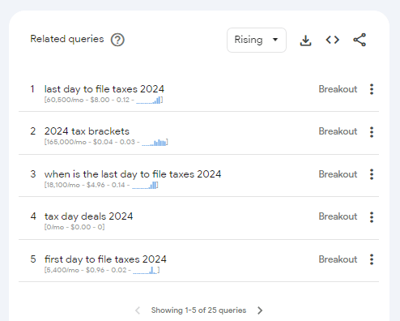Click Breakout label for last day to file taxes 2024

pyautogui.click(x=338, y=89)
